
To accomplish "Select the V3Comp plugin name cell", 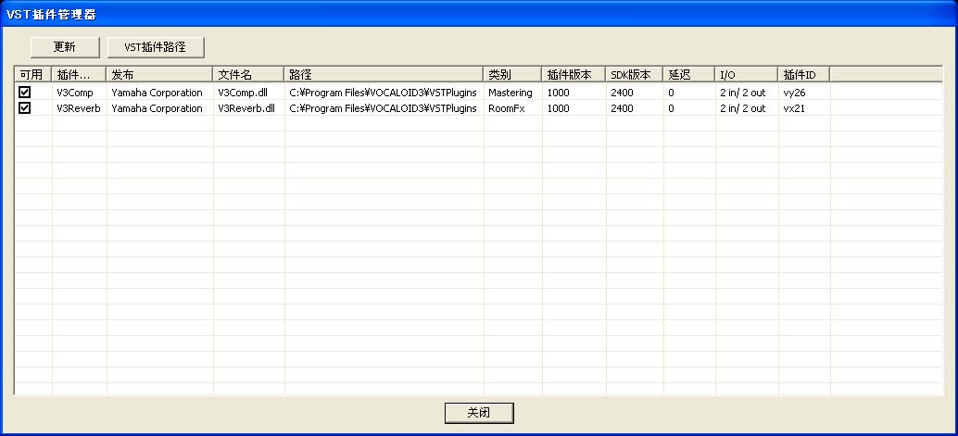I will click(x=74, y=93).
